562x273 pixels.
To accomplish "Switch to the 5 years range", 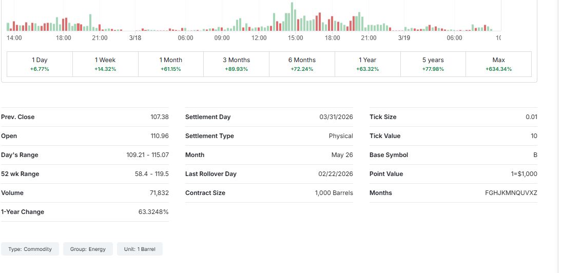I will pyautogui.click(x=433, y=64).
